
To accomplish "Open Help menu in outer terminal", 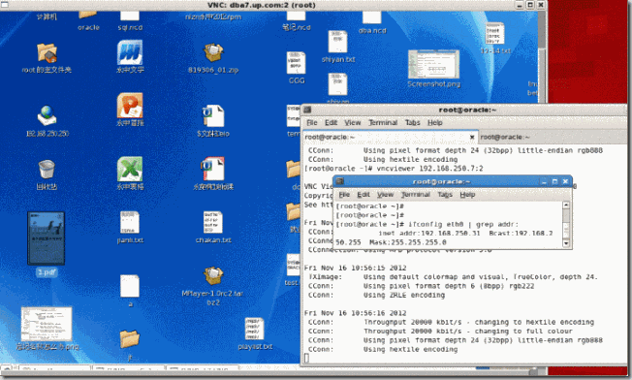I will (x=435, y=122).
